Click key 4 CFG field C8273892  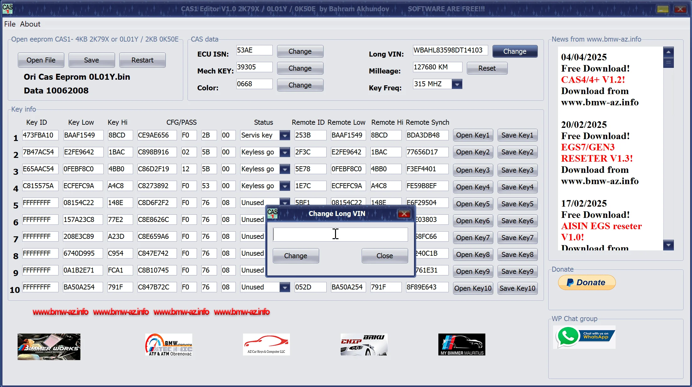(157, 186)
